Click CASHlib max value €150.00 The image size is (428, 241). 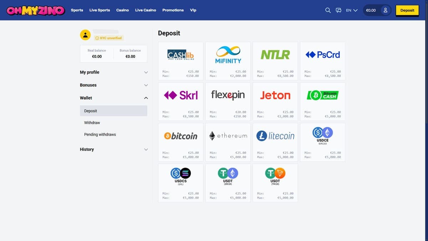click(x=192, y=76)
